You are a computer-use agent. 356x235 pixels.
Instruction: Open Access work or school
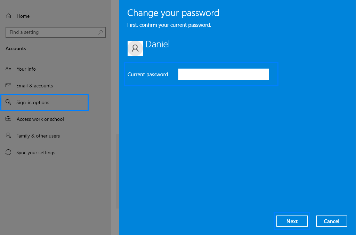[x=40, y=119]
